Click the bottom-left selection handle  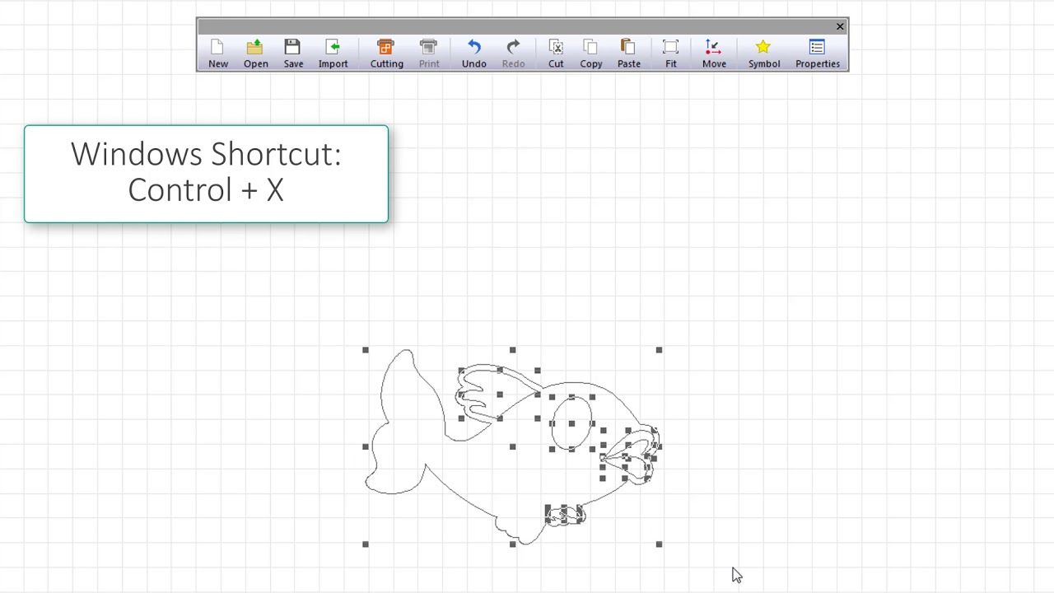pyautogui.click(x=366, y=544)
